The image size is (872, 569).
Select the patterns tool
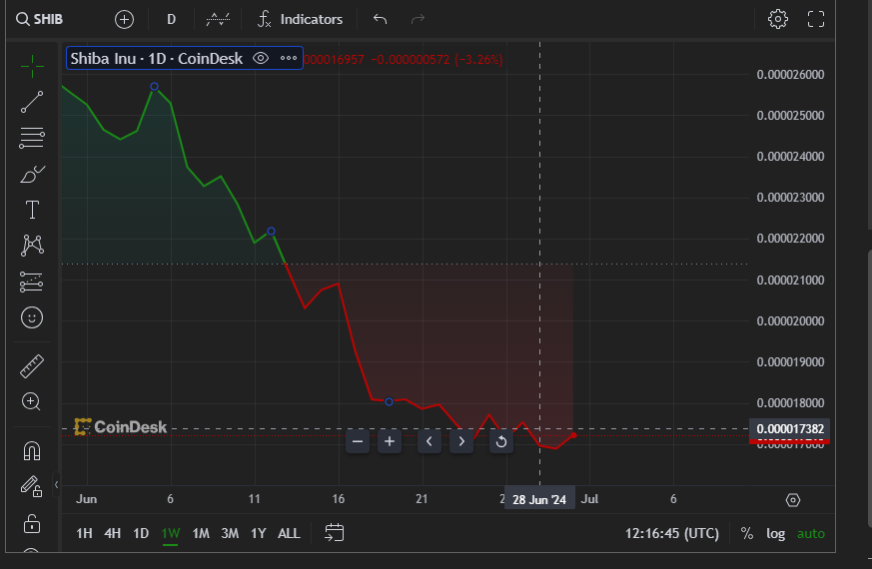pos(32,246)
